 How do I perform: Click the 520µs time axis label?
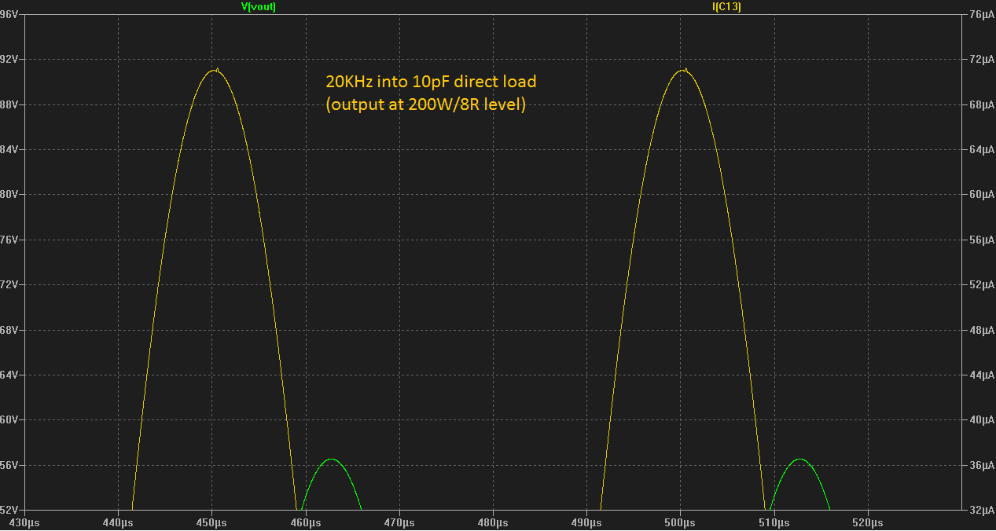tap(867, 522)
